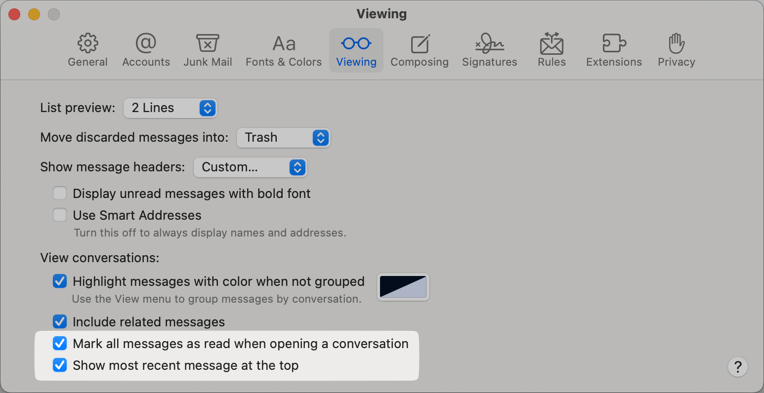Image resolution: width=764 pixels, height=393 pixels.
Task: Switch to the Composing pane icon
Action: coord(420,44)
